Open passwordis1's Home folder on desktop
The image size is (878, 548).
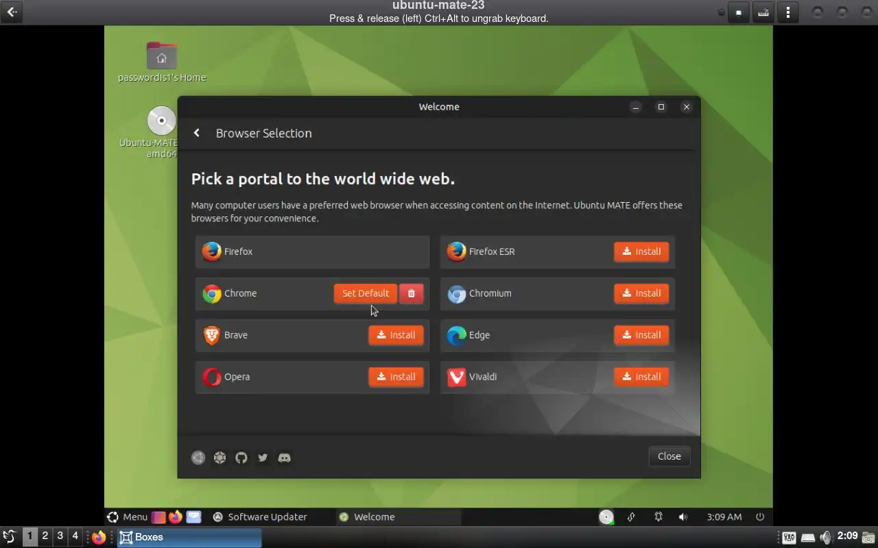click(x=162, y=62)
